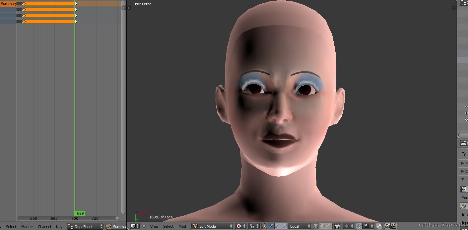Select the second channel start keyframe
The image size is (468, 230).
point(23,10)
